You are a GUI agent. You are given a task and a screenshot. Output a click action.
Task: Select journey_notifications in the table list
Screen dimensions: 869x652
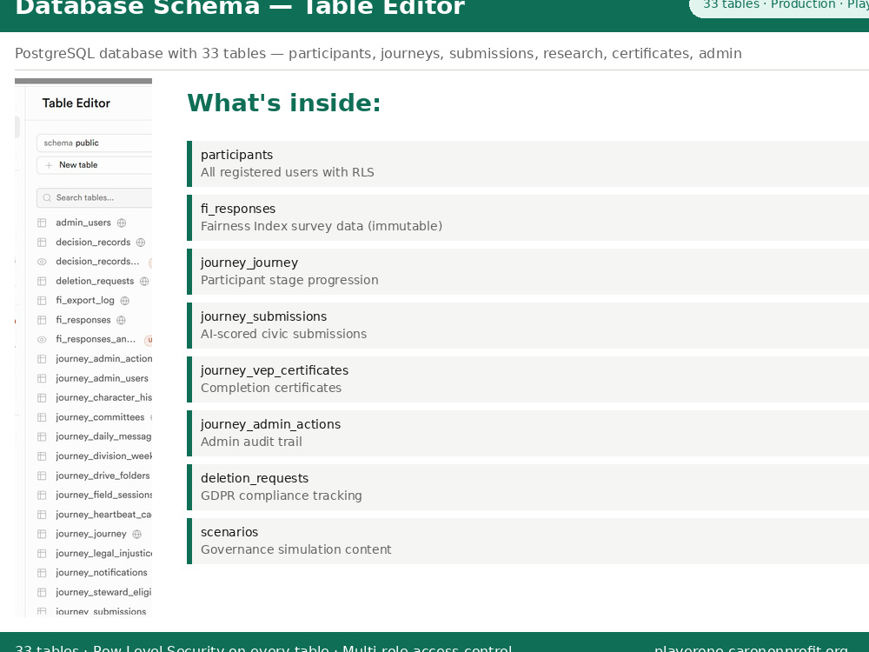(102, 573)
